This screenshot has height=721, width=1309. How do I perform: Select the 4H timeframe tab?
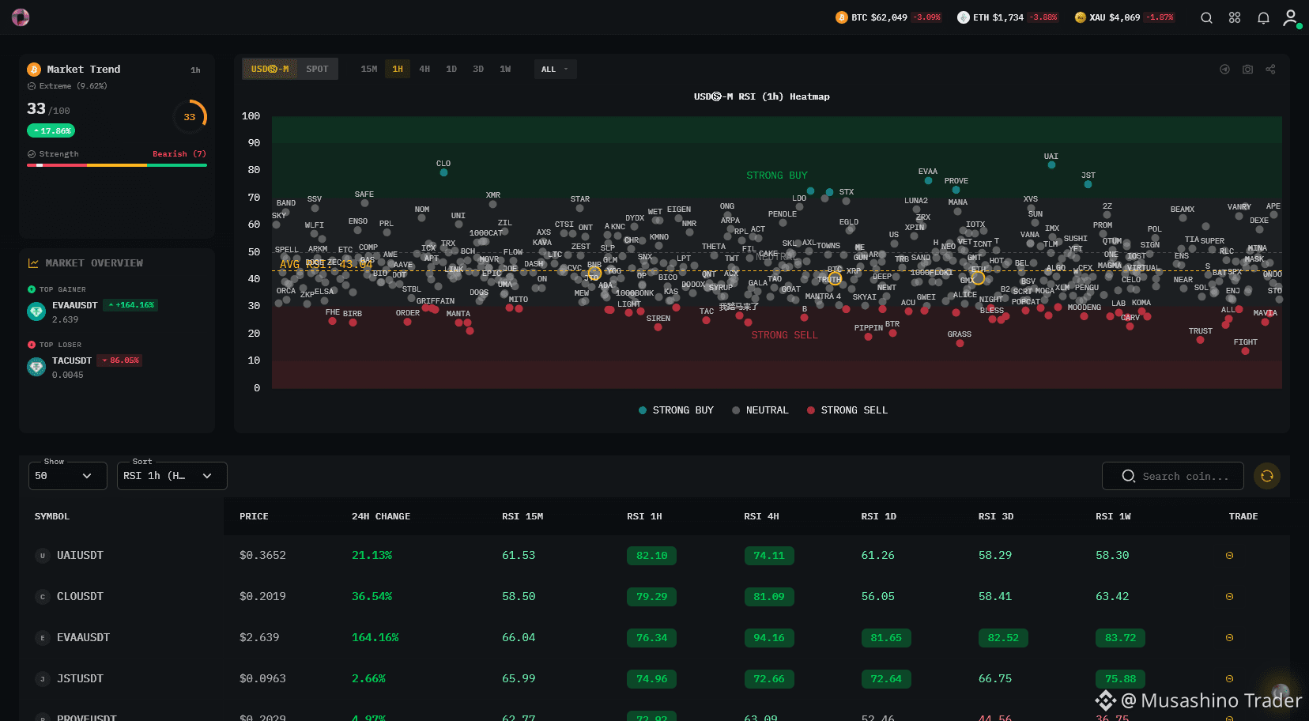coord(424,70)
